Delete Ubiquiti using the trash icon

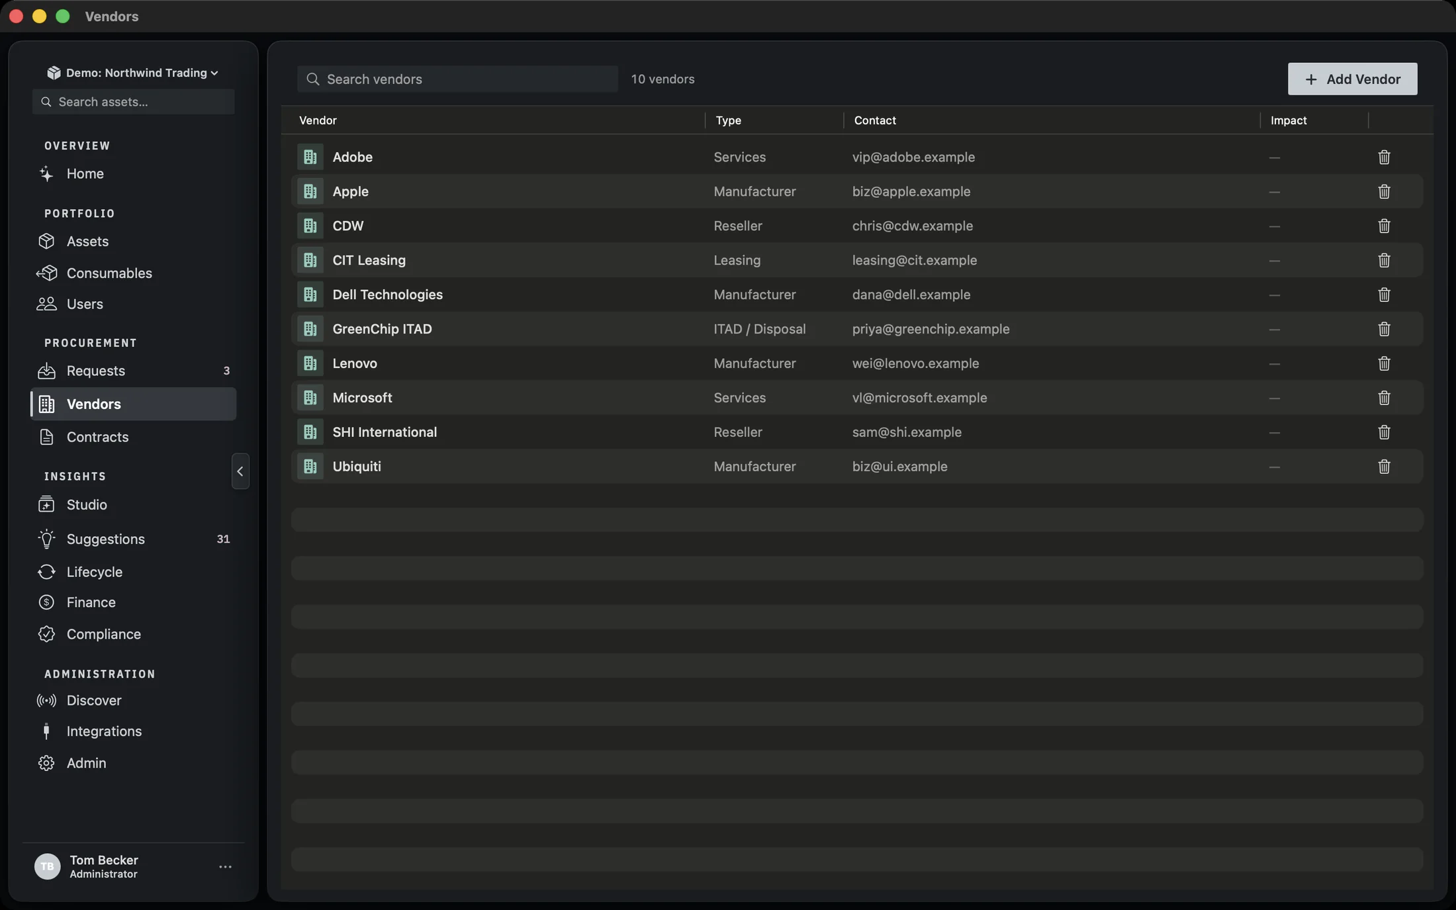(1384, 467)
